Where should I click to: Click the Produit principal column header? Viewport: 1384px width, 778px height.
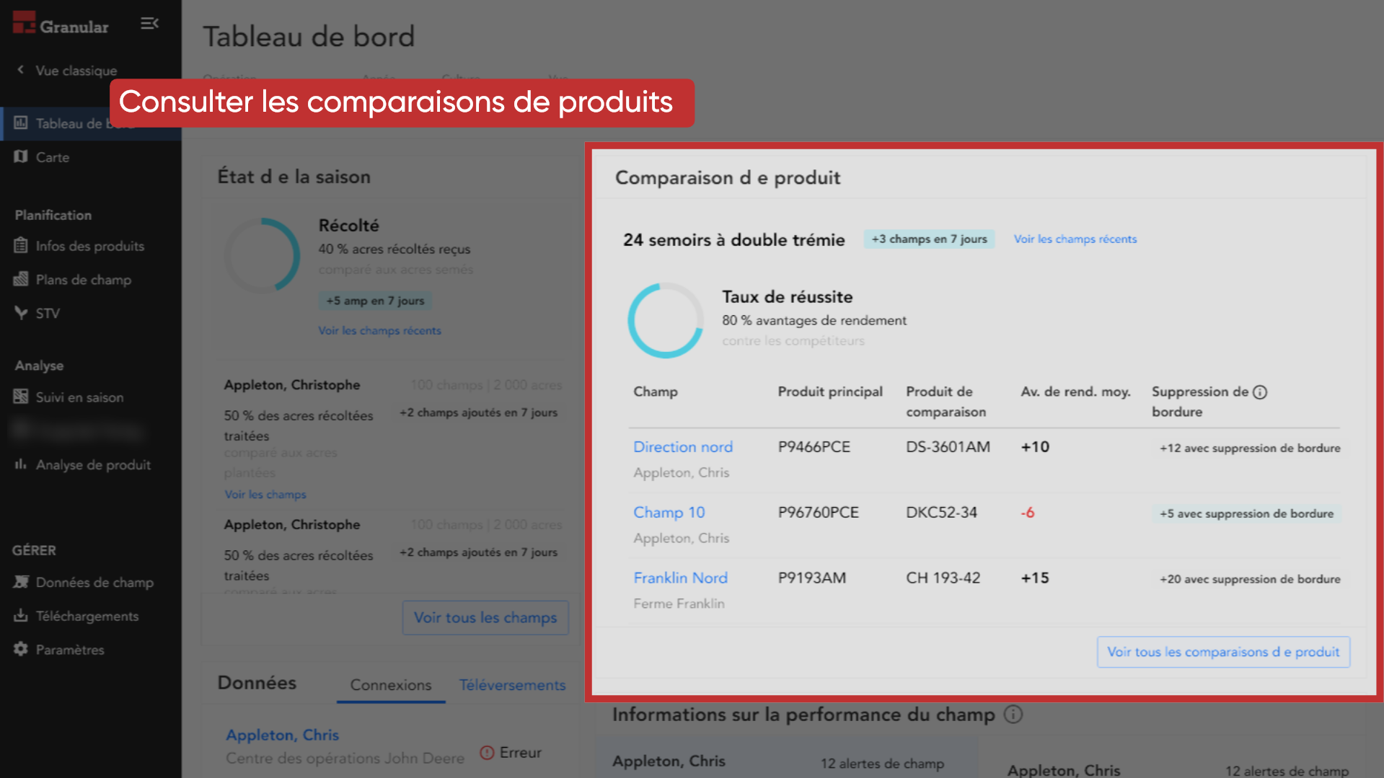(x=829, y=392)
